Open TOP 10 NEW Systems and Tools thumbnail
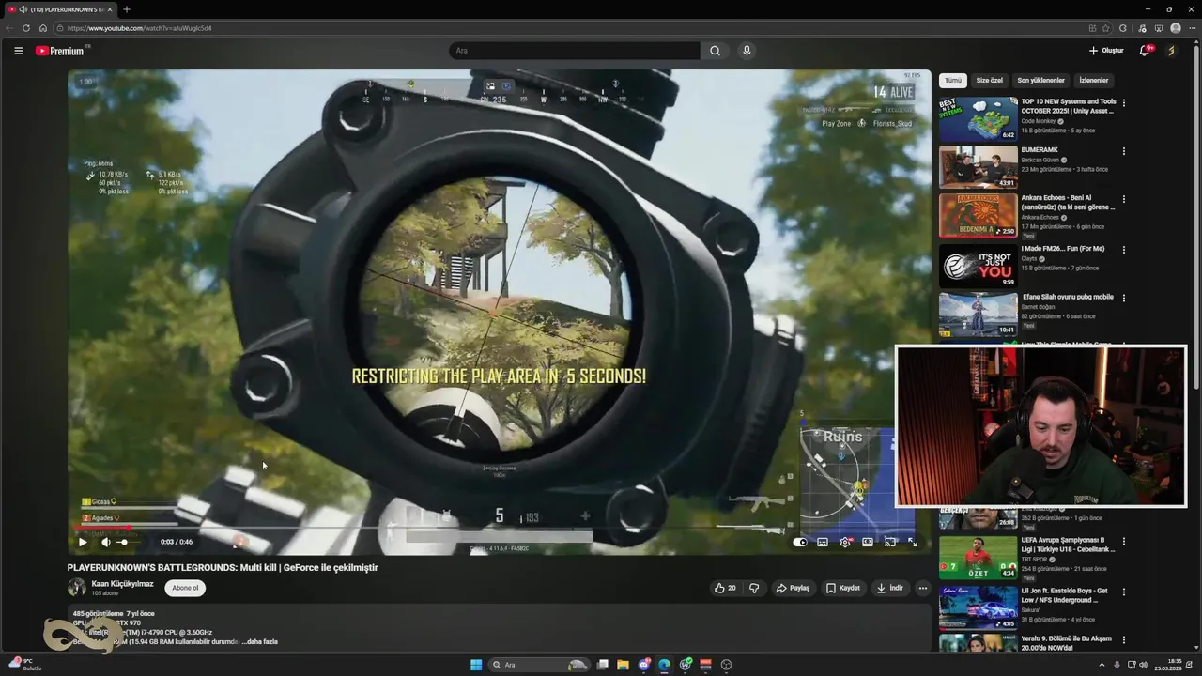The width and height of the screenshot is (1202, 676). pyautogui.click(x=978, y=118)
